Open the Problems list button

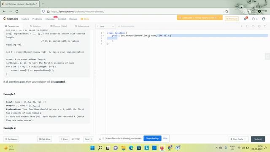coord(11,139)
